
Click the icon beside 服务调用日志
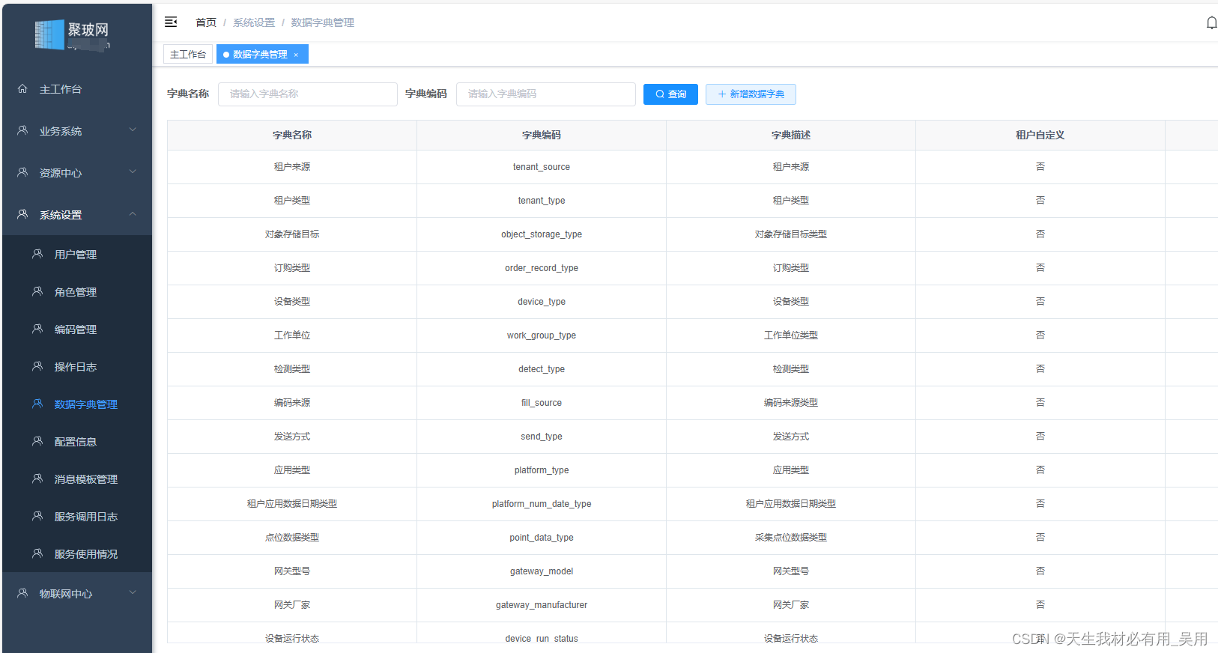pos(37,516)
